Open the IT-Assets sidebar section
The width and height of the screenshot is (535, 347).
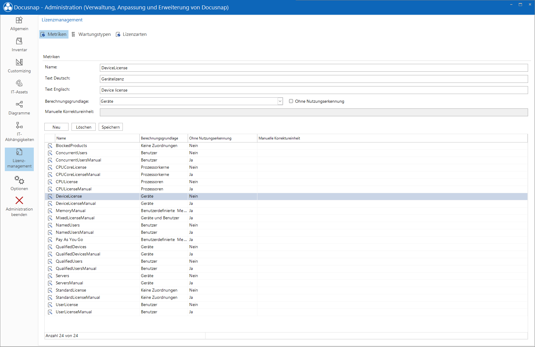pyautogui.click(x=19, y=87)
